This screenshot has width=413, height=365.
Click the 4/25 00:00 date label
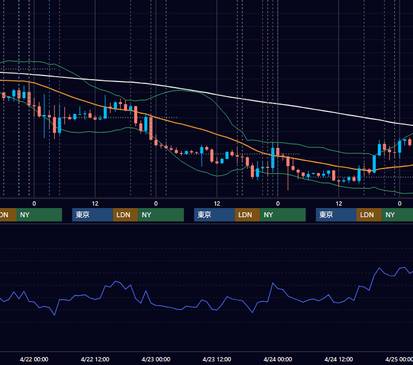pyautogui.click(x=399, y=359)
